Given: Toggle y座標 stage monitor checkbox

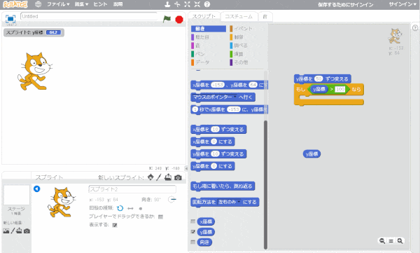Looking at the screenshot, I should (x=193, y=231).
